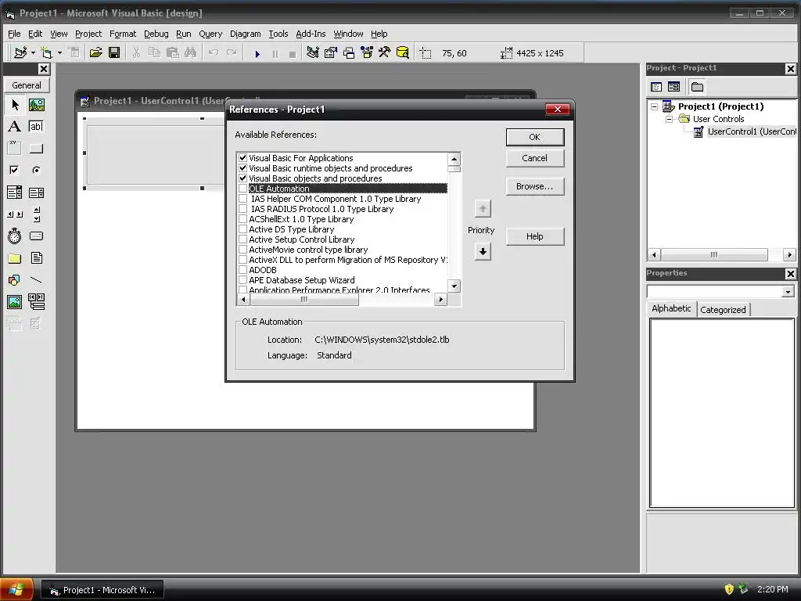Screen dimensions: 801x601
Task: Select the TextBox tool in toolbox
Action: point(36,126)
